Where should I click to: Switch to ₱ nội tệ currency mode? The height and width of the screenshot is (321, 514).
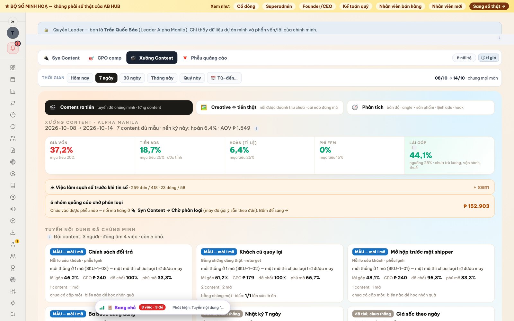464,58
